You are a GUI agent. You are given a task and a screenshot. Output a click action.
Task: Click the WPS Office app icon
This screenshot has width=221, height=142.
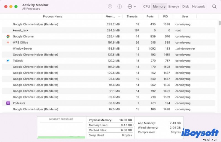tap(8, 42)
